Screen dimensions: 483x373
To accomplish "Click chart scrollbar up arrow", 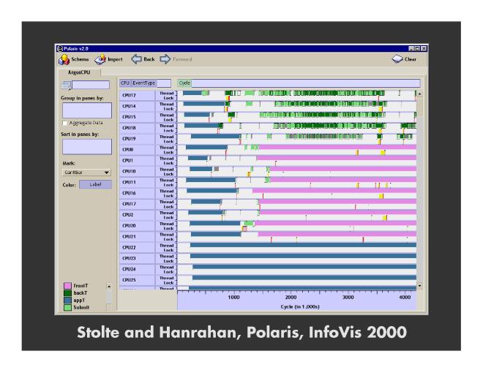I will click(419, 93).
